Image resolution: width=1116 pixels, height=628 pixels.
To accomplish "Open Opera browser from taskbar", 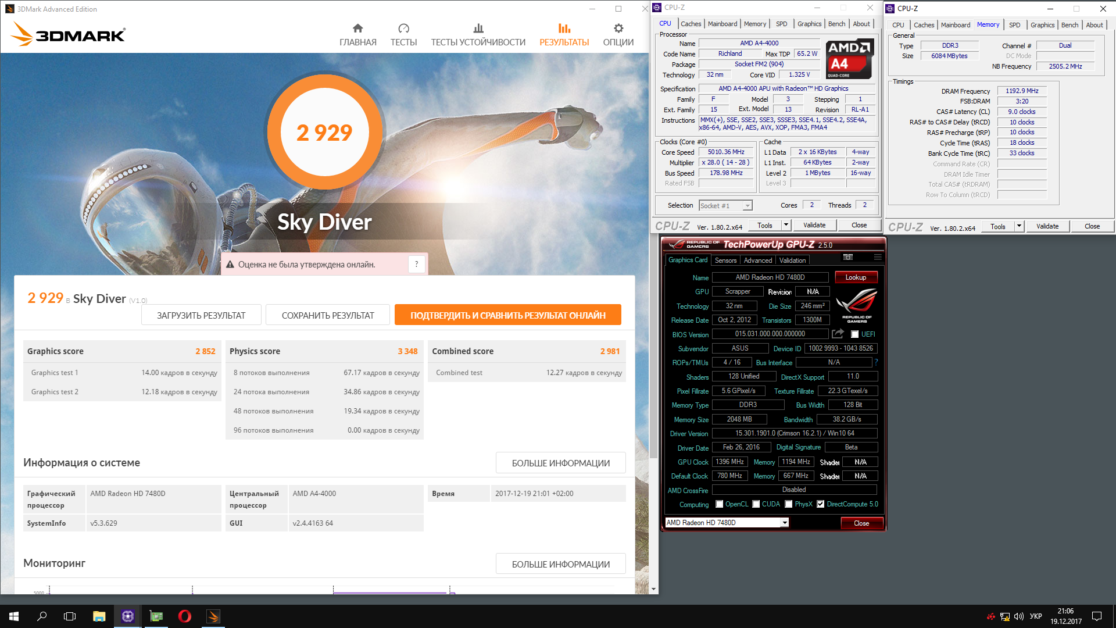I will click(185, 616).
